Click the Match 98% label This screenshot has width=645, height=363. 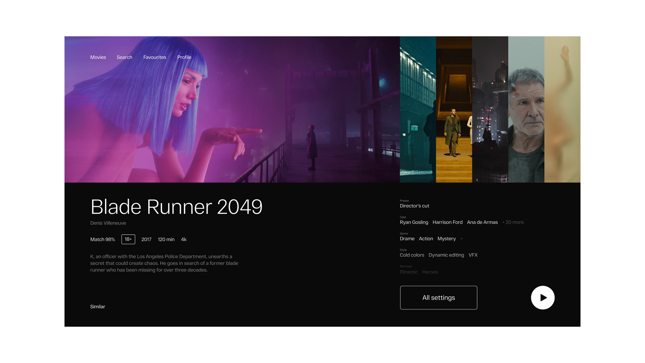click(103, 239)
